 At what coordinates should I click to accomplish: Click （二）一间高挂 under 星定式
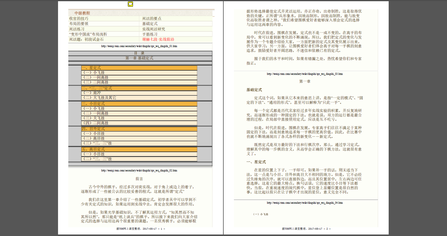(x=139, y=77)
